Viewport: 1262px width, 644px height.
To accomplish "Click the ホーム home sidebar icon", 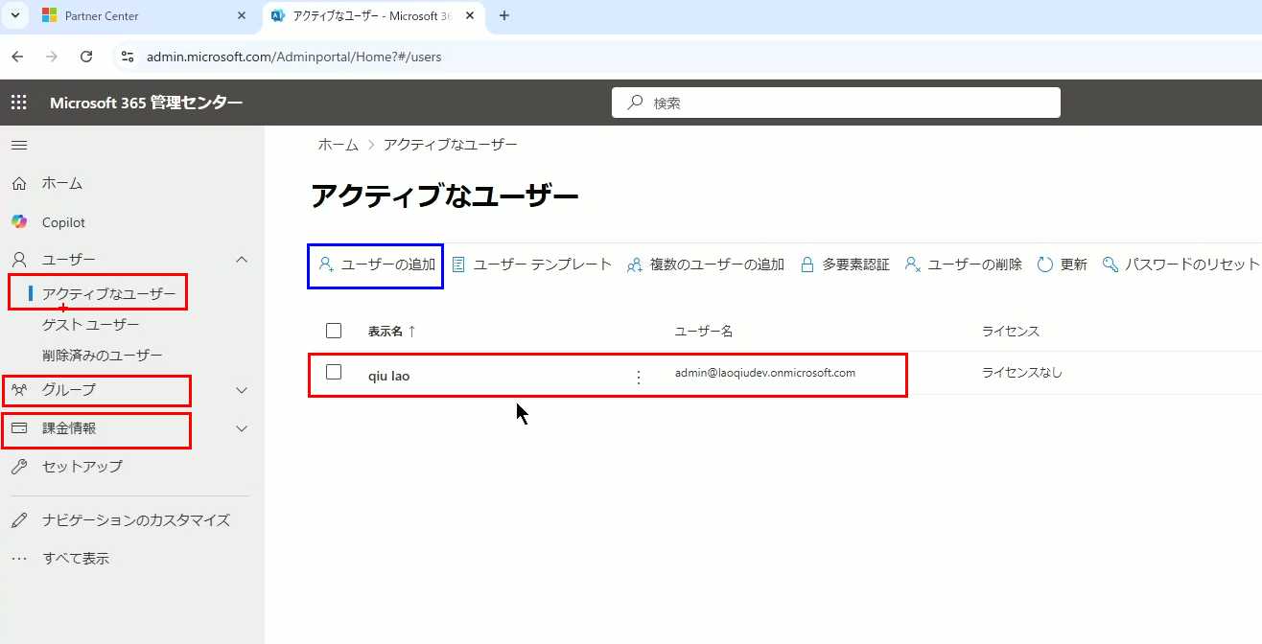I will click(19, 183).
